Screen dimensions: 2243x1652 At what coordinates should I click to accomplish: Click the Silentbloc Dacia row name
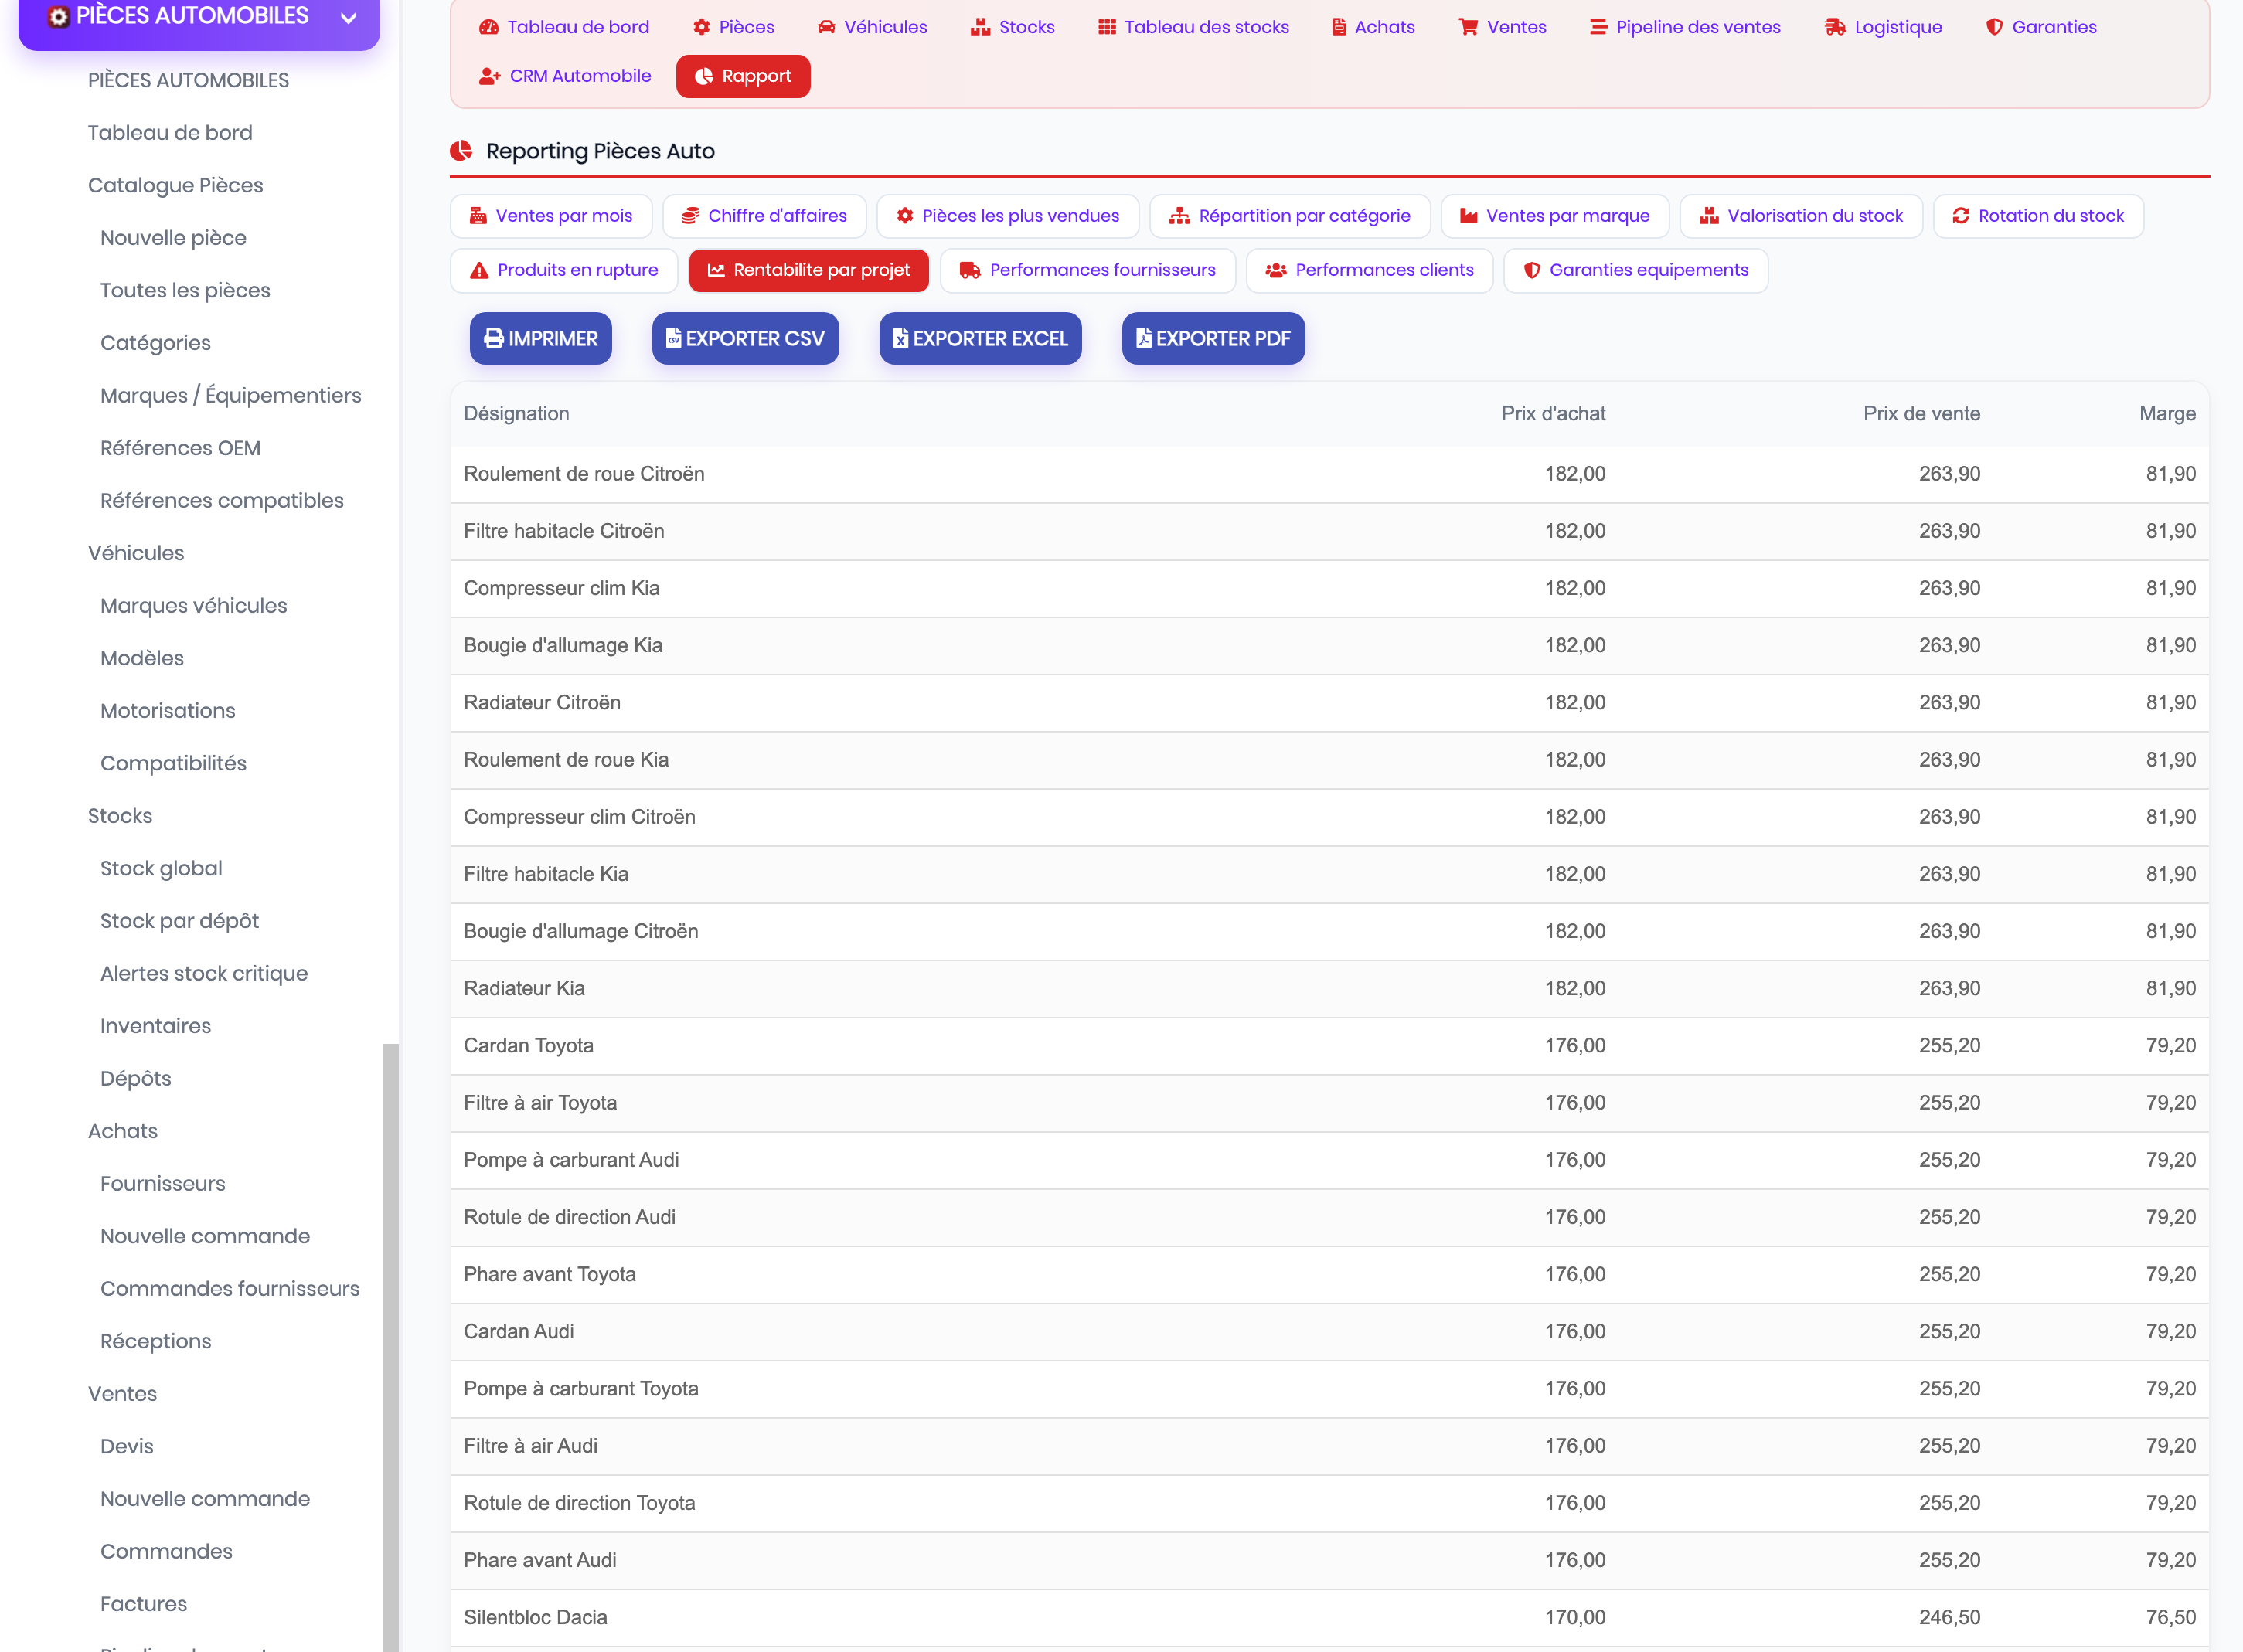(x=535, y=1617)
